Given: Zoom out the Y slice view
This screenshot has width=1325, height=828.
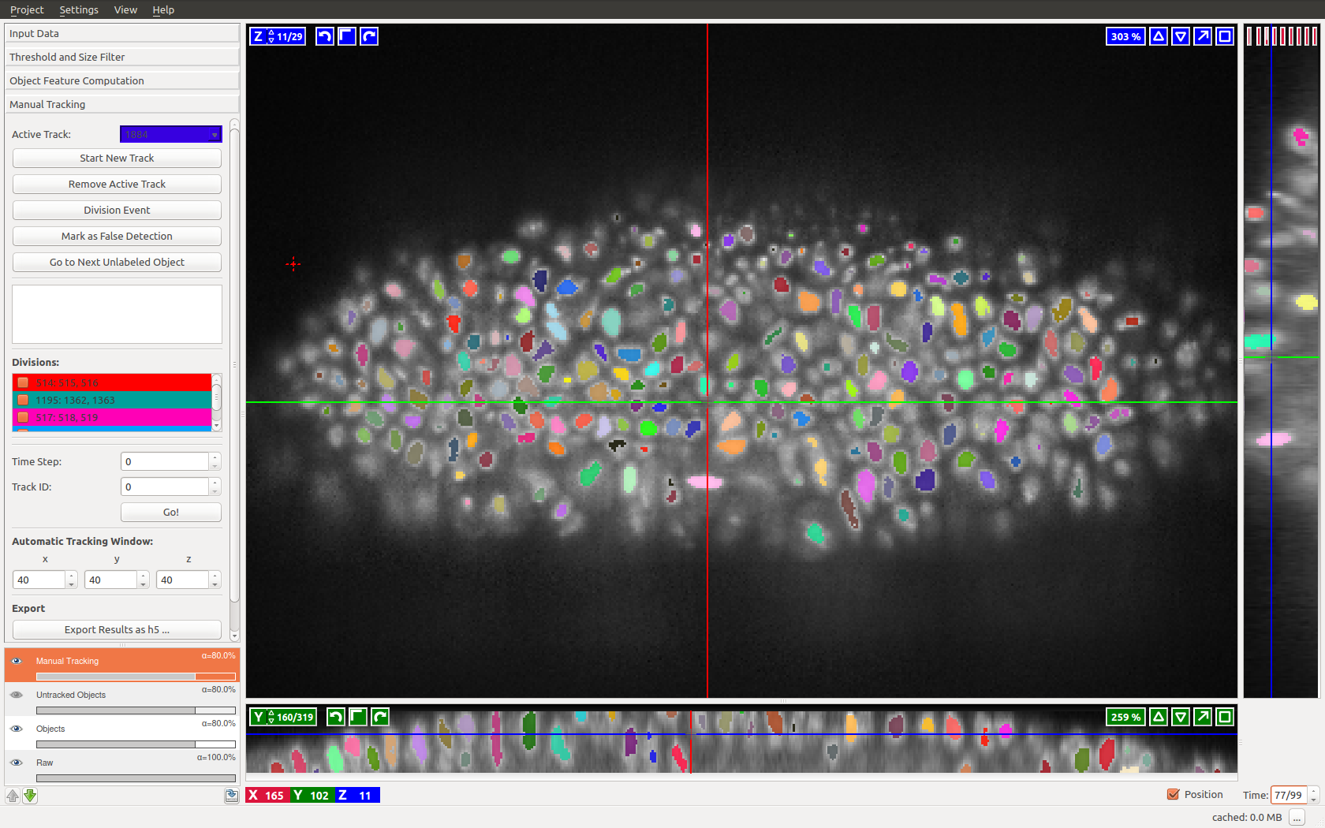Looking at the screenshot, I should pos(1180,717).
